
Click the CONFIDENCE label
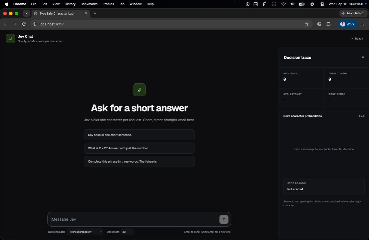pyautogui.click(x=337, y=94)
